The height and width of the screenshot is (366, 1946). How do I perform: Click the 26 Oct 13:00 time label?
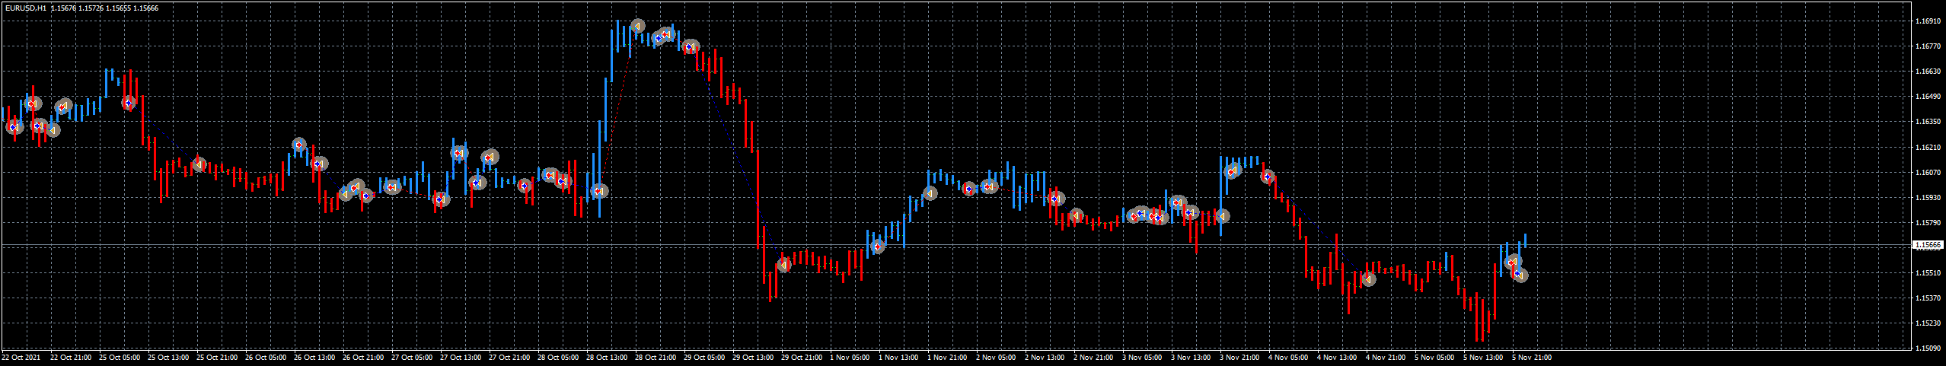(314, 358)
